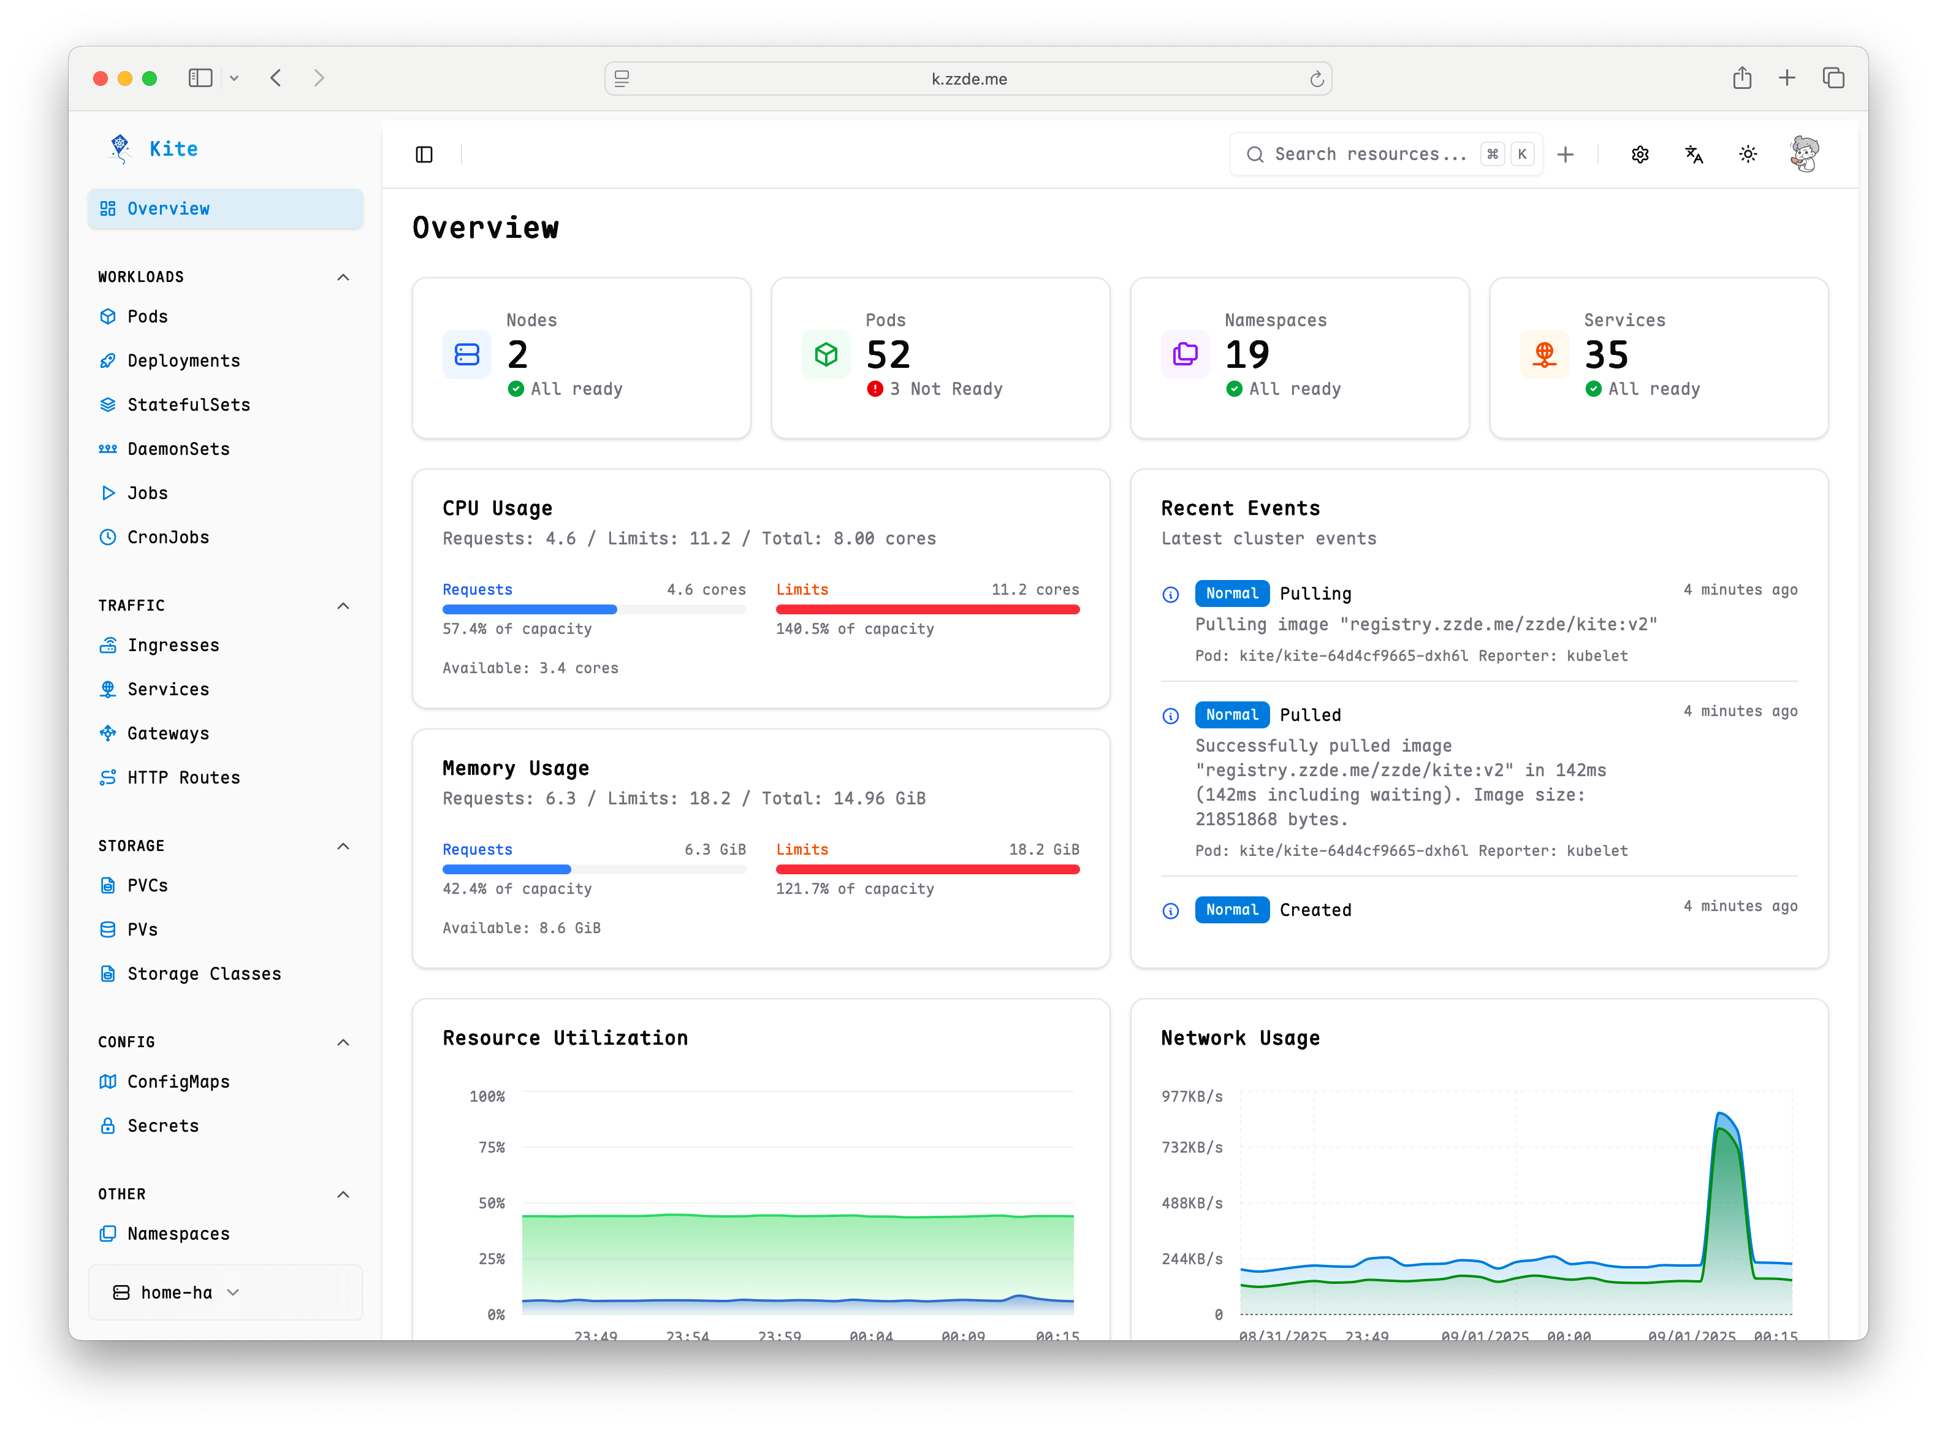This screenshot has width=1937, height=1431.
Task: Collapse the STORAGE section
Action: pos(343,846)
